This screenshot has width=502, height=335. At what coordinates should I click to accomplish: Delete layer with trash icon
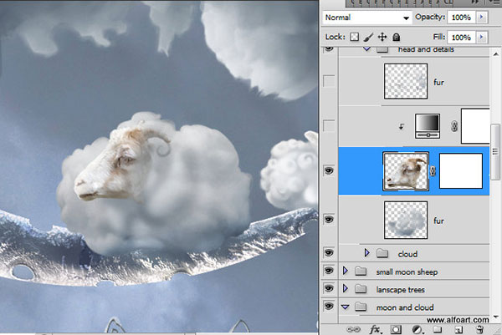tap(479, 329)
